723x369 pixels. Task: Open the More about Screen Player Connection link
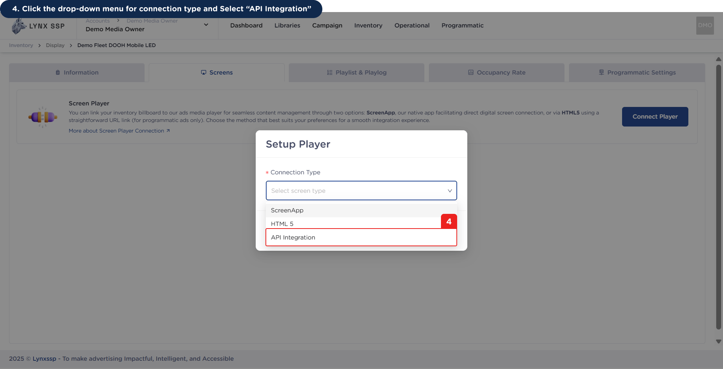119,131
